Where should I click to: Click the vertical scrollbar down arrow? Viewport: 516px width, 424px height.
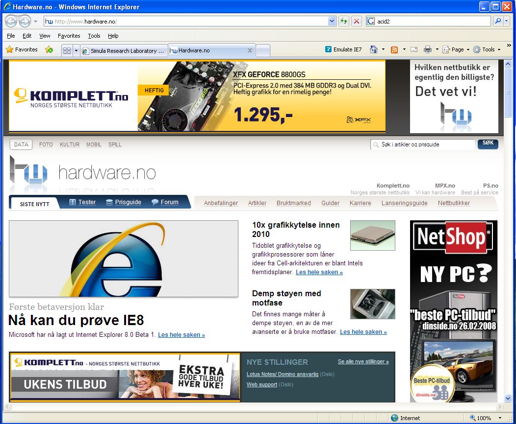pos(508,398)
